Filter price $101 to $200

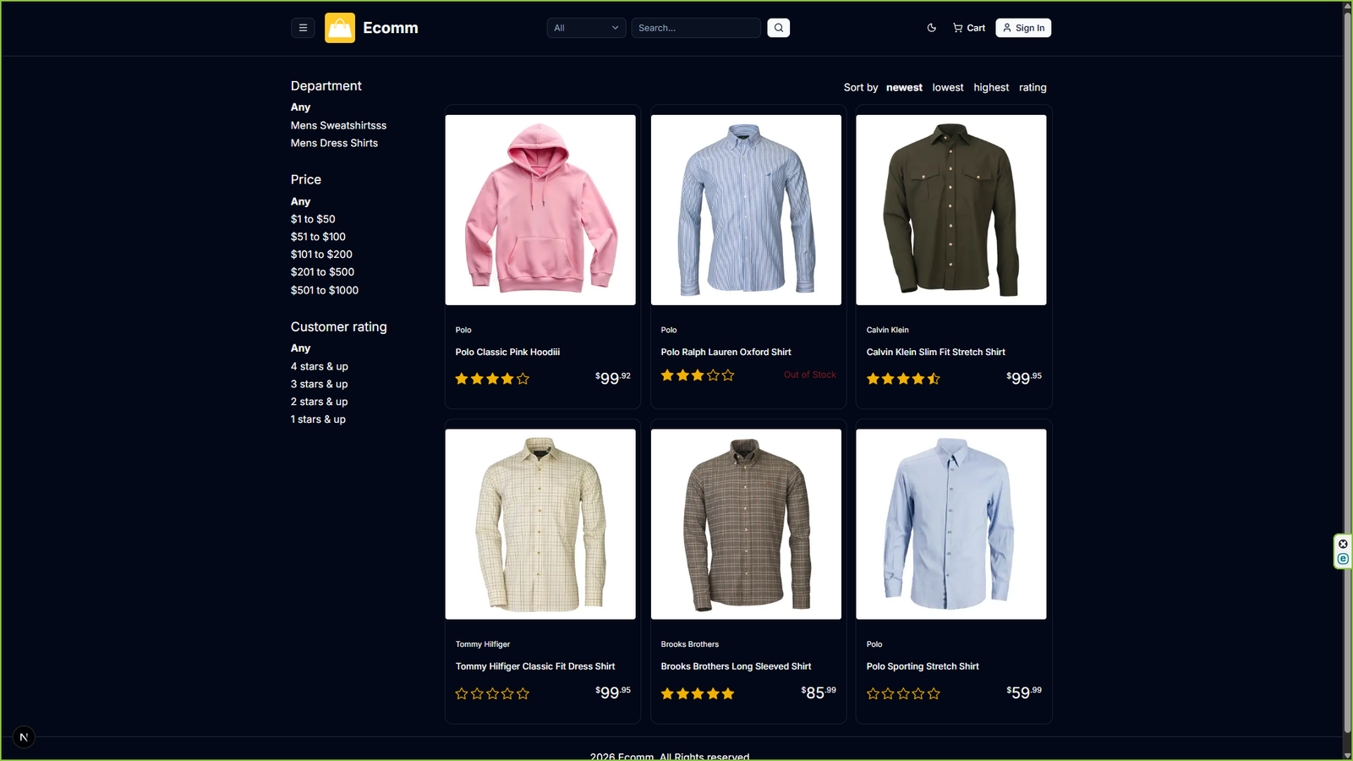321,255
